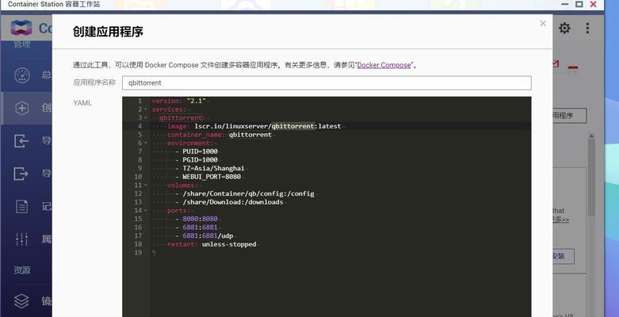This screenshot has width=619, height=317.
Task: Click the /share/Container/qb/config:/config line
Action: (245, 193)
